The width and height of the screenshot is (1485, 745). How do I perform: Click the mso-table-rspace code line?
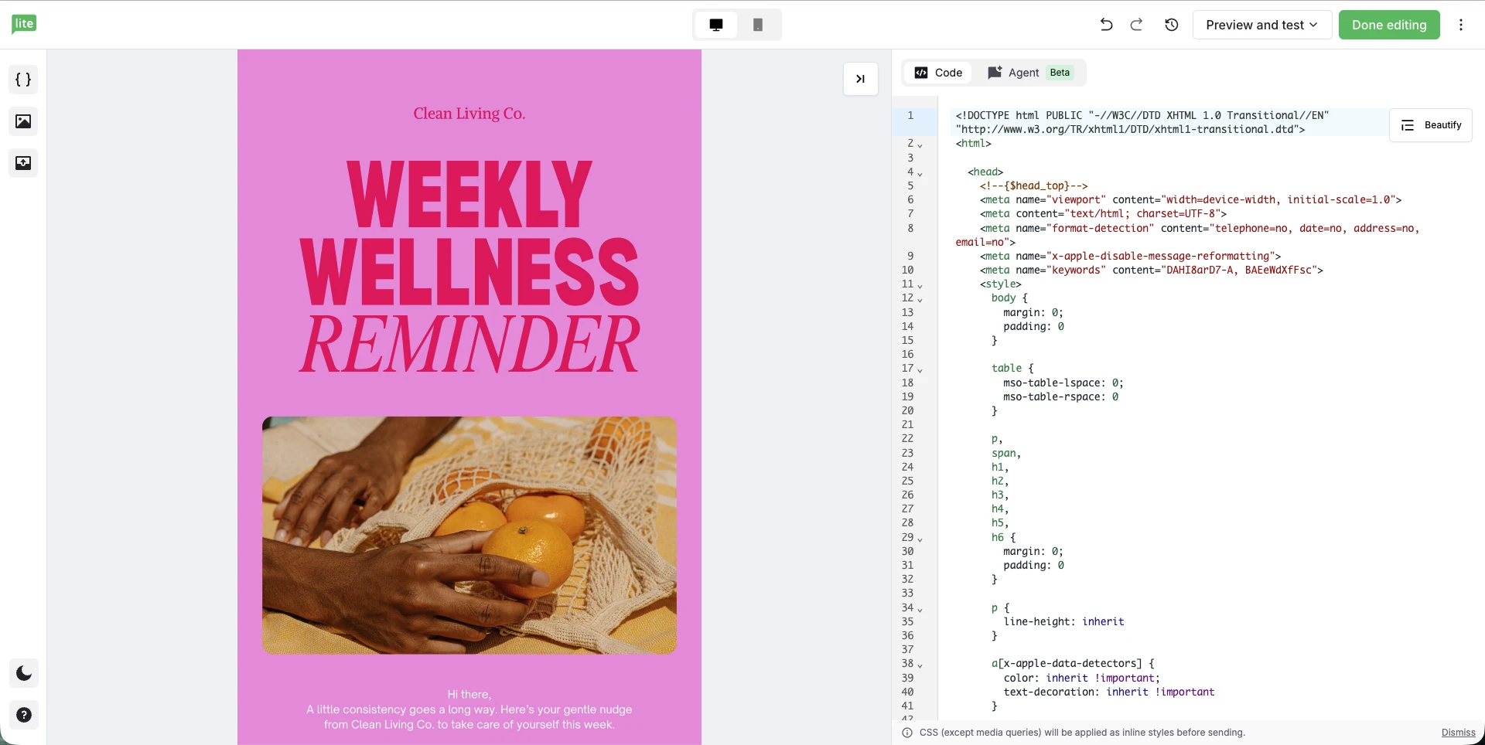pyautogui.click(x=1061, y=396)
